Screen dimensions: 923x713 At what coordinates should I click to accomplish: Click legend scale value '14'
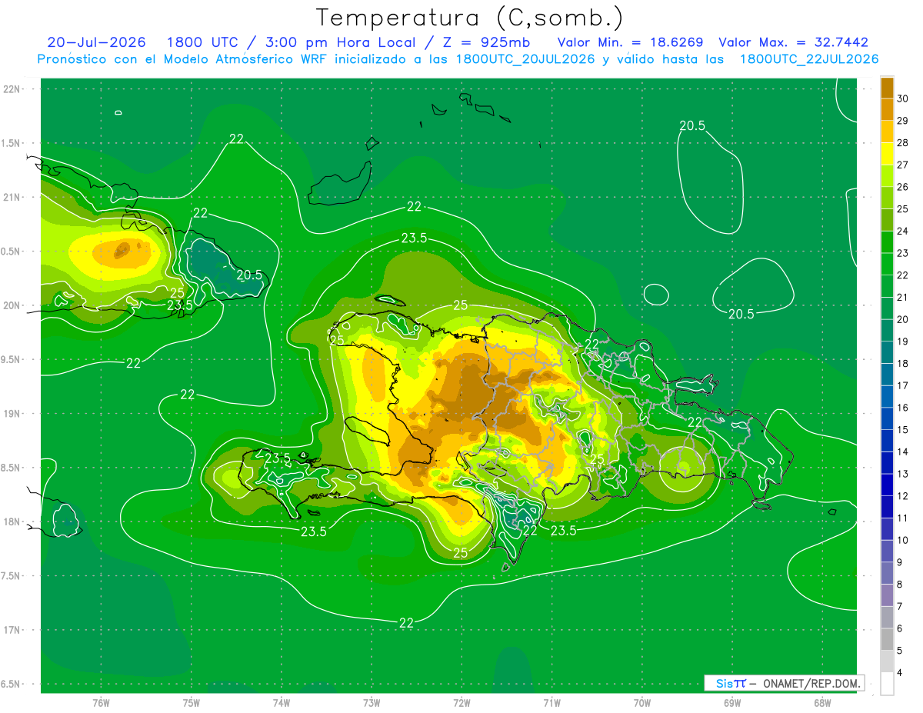[x=903, y=451]
